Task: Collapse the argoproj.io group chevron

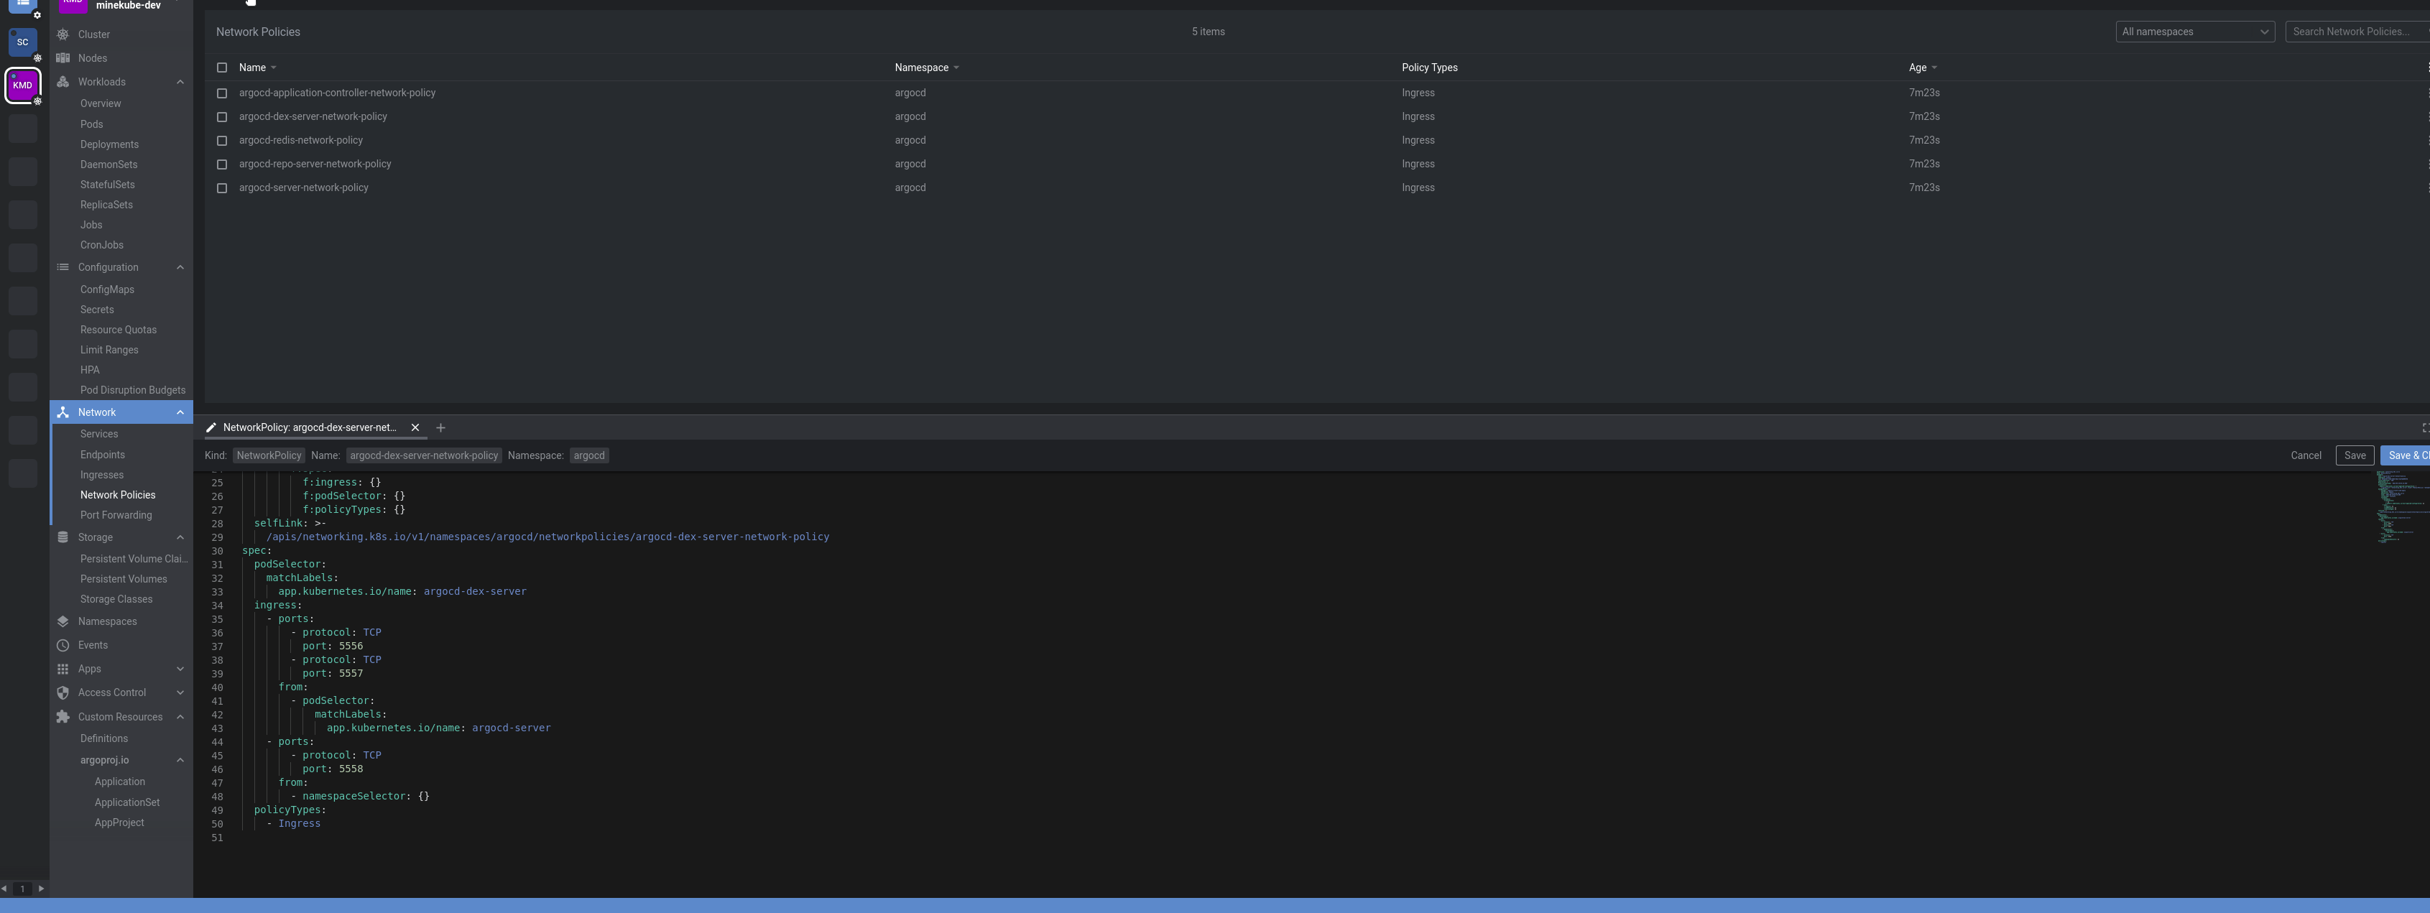Action: tap(180, 760)
